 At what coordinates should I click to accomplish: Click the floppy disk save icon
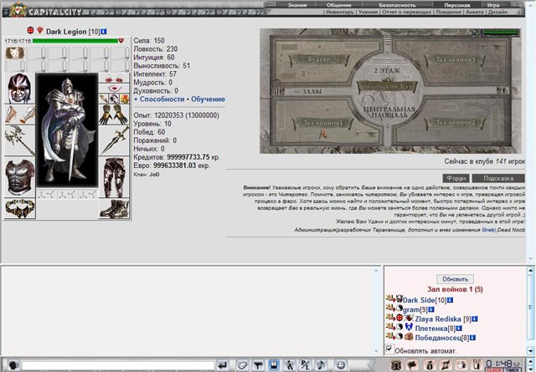point(274,365)
